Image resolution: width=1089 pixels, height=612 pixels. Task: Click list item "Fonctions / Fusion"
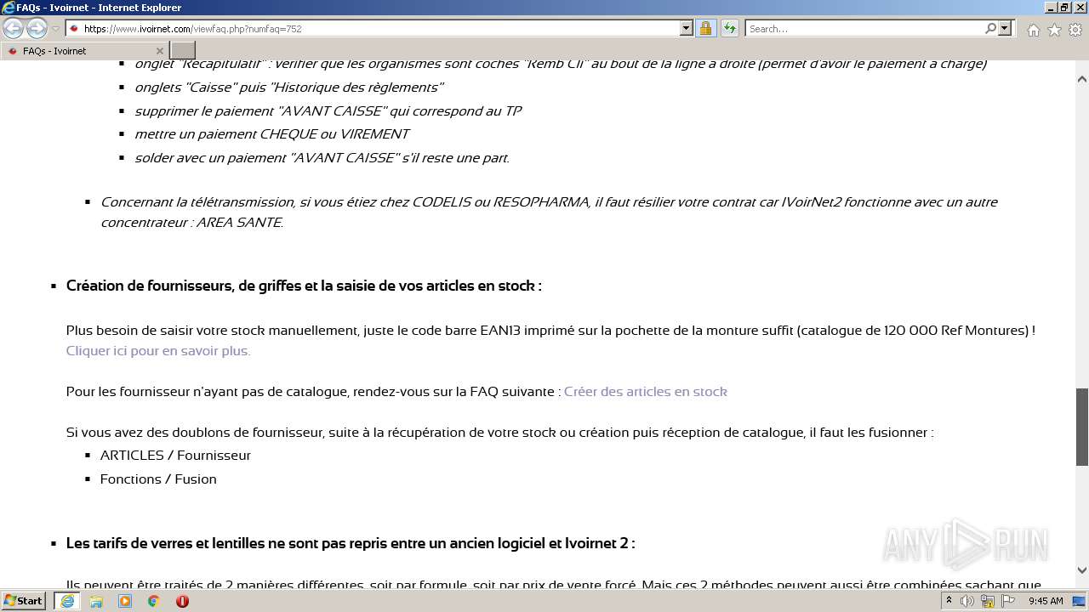(x=158, y=479)
